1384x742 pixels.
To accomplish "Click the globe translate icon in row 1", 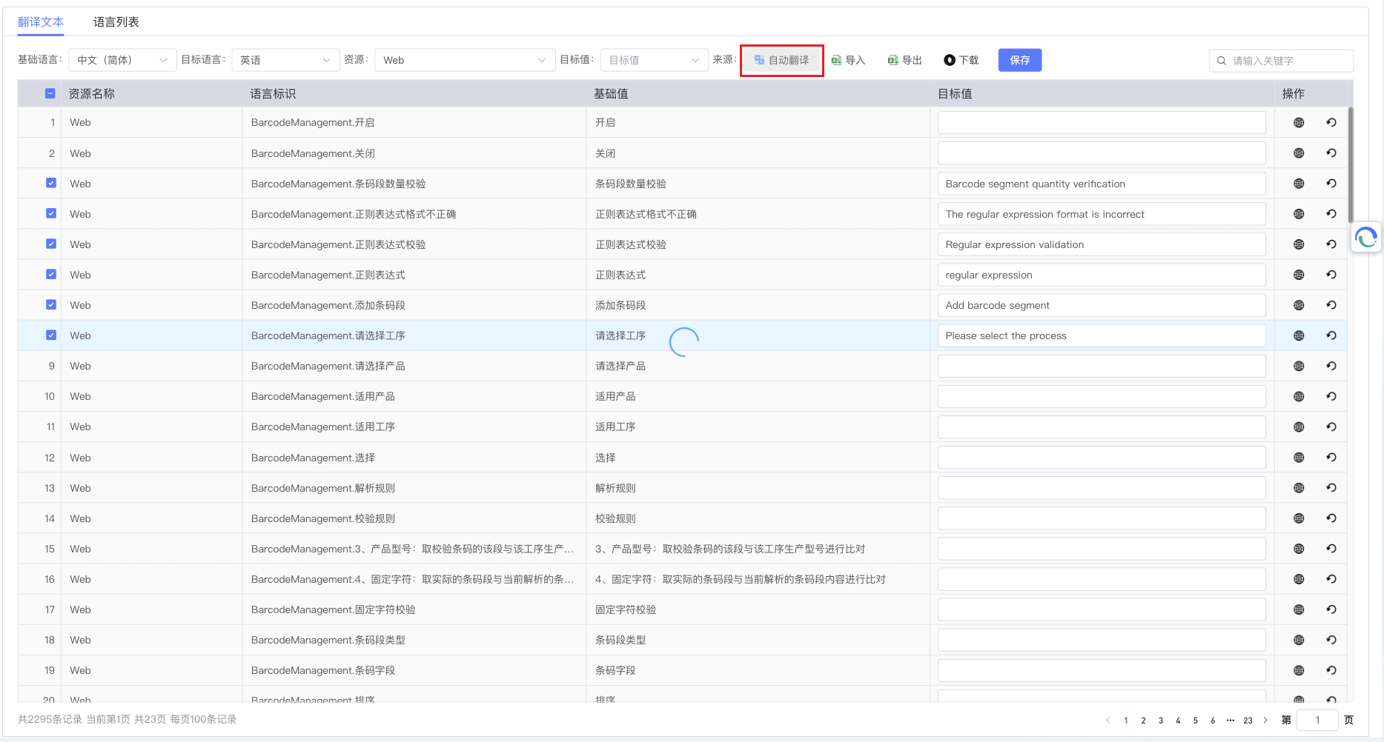I will 1298,123.
